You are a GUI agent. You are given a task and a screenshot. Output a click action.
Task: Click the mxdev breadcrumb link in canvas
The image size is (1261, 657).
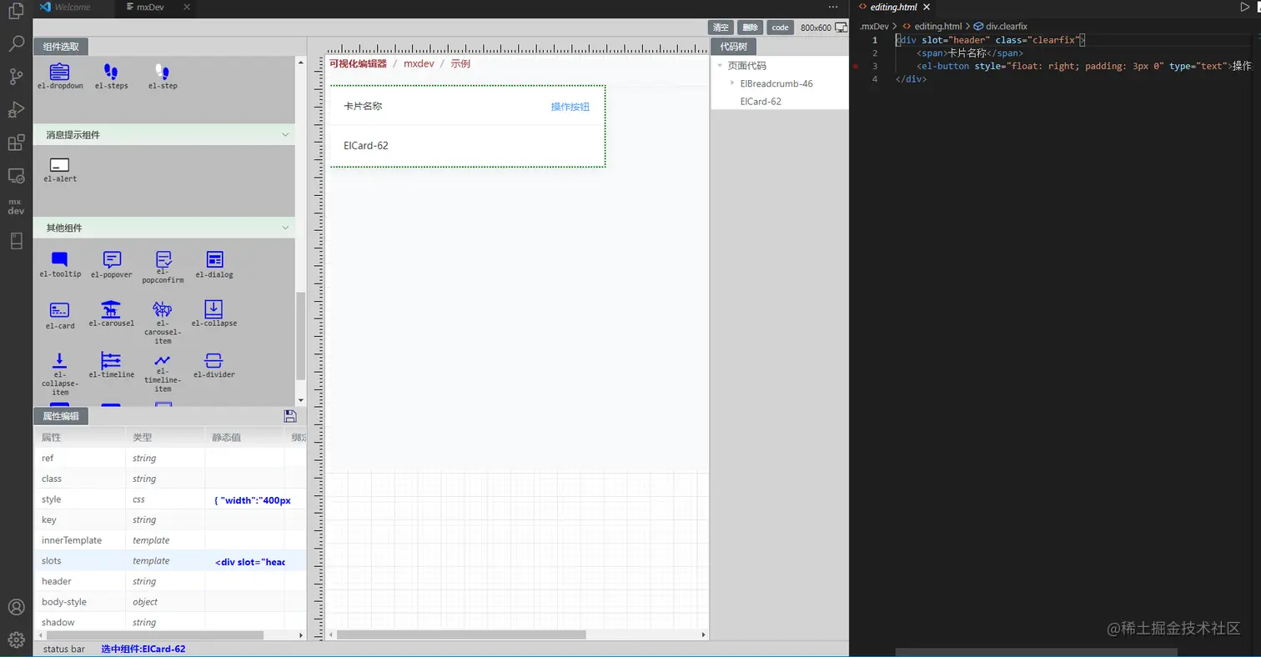(419, 63)
